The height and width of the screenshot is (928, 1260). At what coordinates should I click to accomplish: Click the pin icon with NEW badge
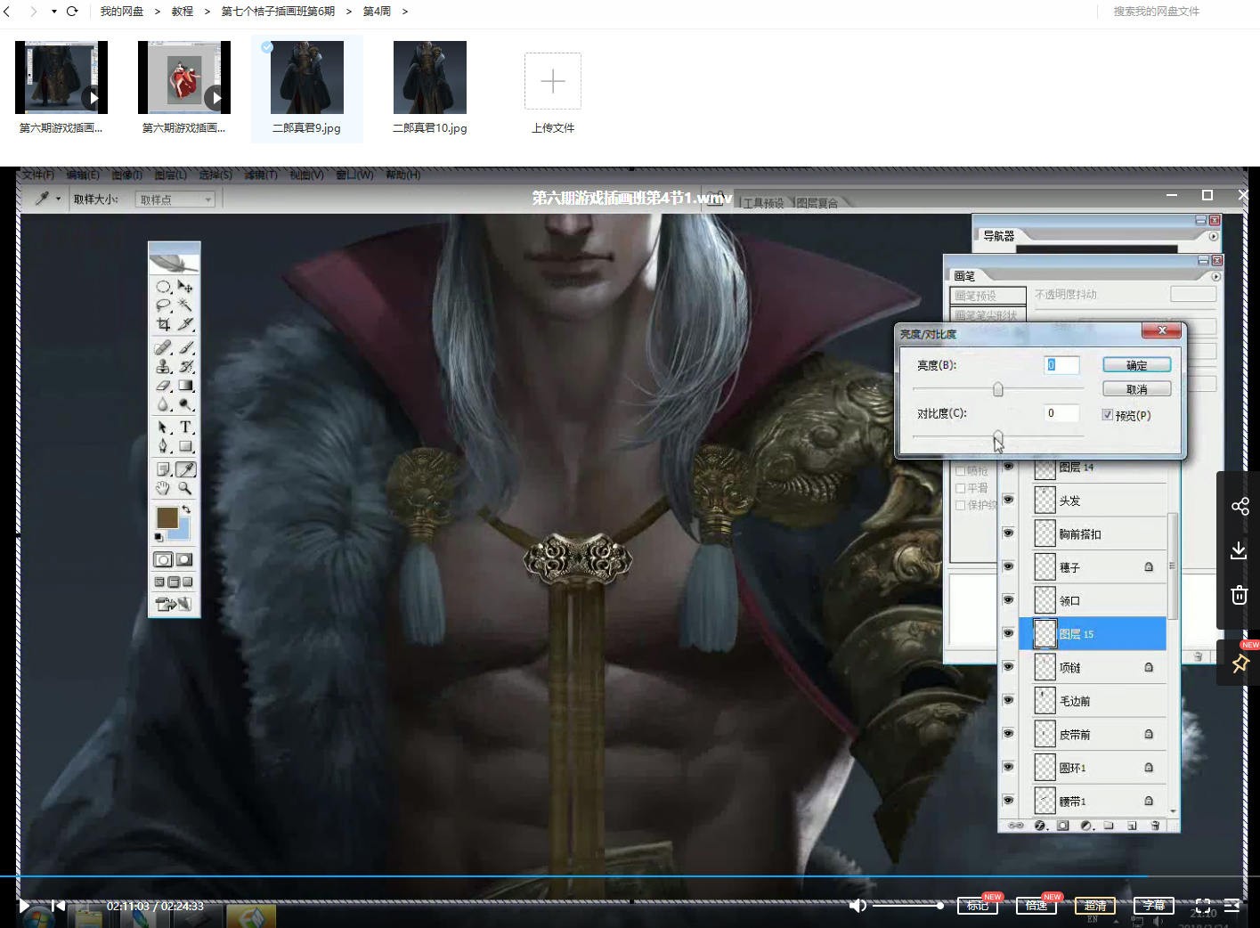1240,663
